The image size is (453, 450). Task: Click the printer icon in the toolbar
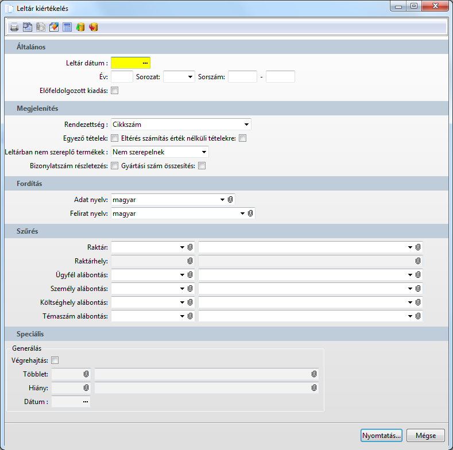click(14, 27)
